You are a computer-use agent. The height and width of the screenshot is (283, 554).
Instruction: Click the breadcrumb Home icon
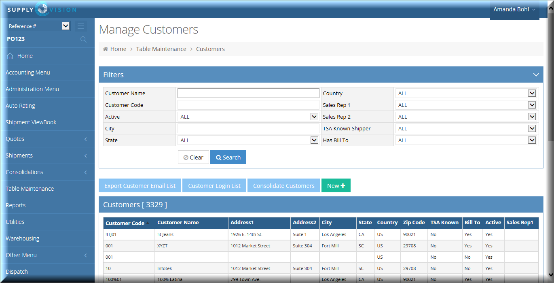pyautogui.click(x=106, y=49)
